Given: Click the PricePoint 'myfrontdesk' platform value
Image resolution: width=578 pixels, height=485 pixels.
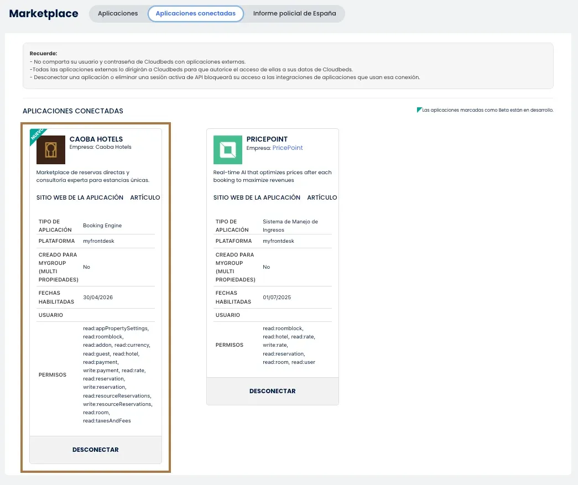Looking at the screenshot, I should click(x=278, y=241).
